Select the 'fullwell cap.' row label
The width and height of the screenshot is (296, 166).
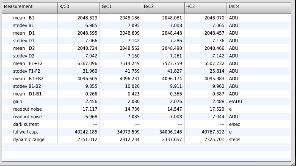pos(25,132)
